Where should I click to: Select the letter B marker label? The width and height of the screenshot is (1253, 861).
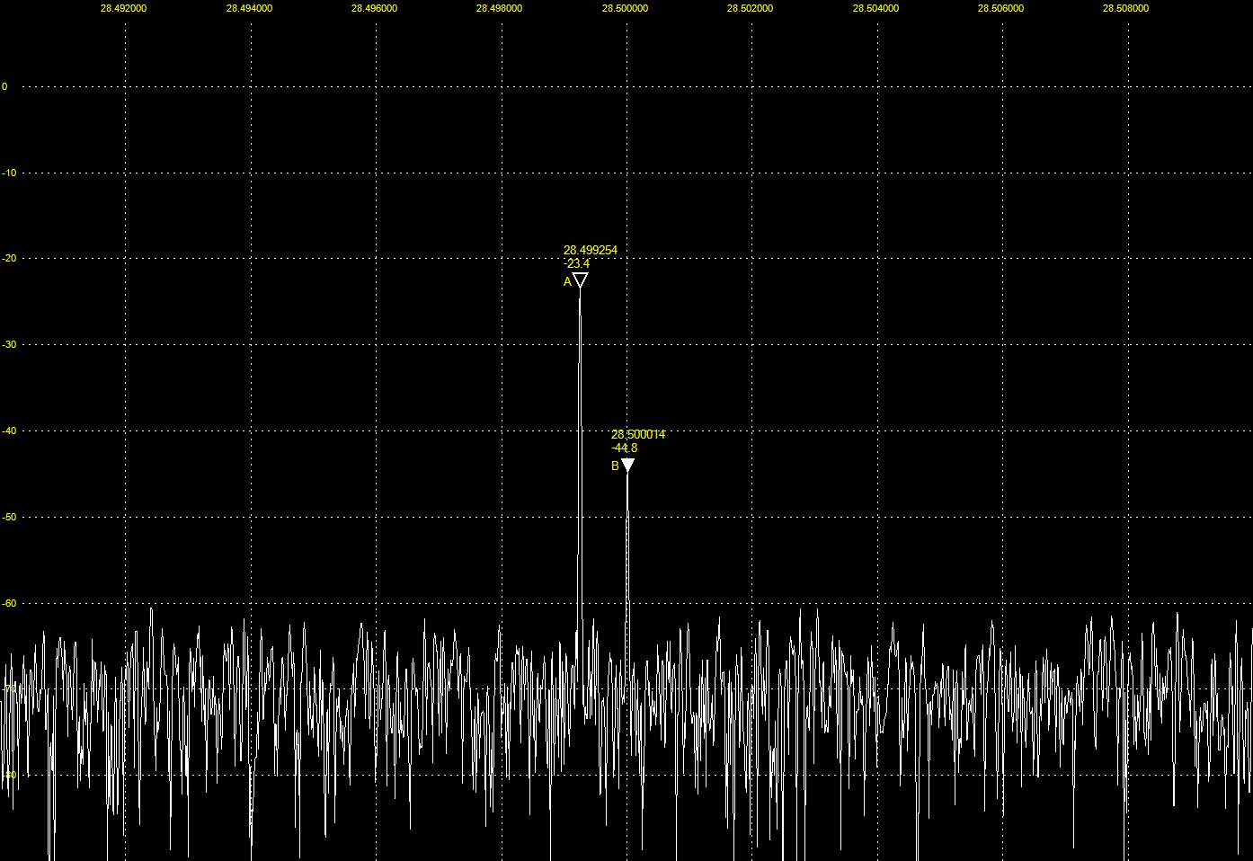click(x=615, y=466)
